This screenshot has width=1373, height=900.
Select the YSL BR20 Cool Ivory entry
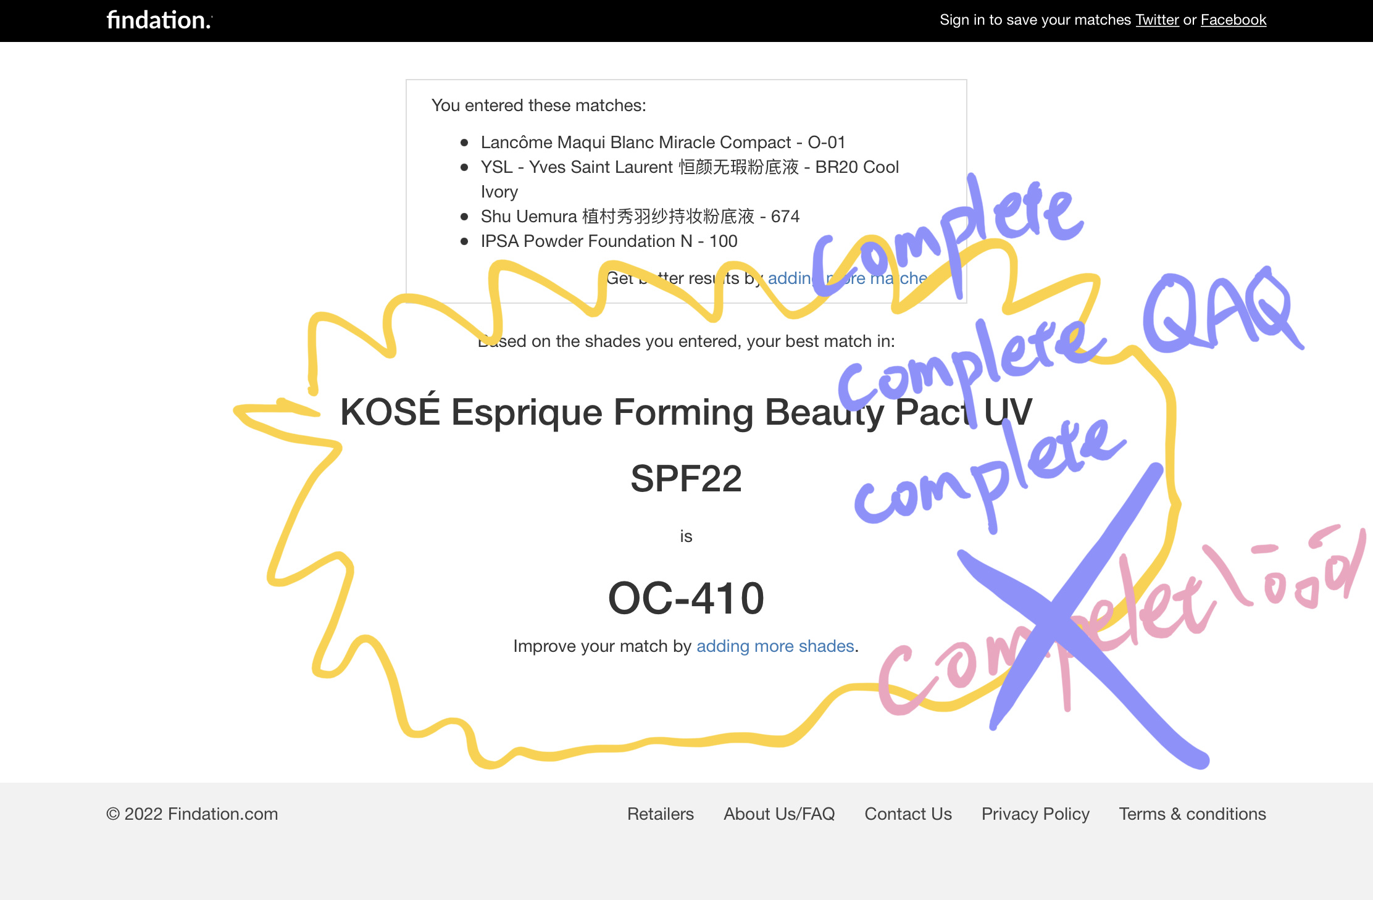point(690,180)
